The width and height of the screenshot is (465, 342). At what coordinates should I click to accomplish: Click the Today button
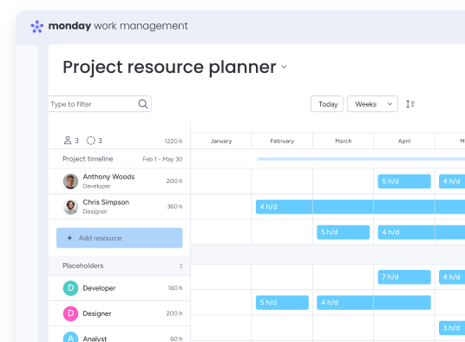coord(327,104)
